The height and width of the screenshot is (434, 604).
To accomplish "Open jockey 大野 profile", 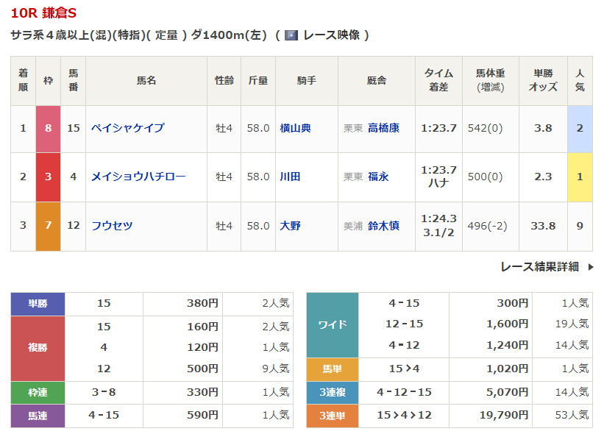I will pyautogui.click(x=290, y=226).
